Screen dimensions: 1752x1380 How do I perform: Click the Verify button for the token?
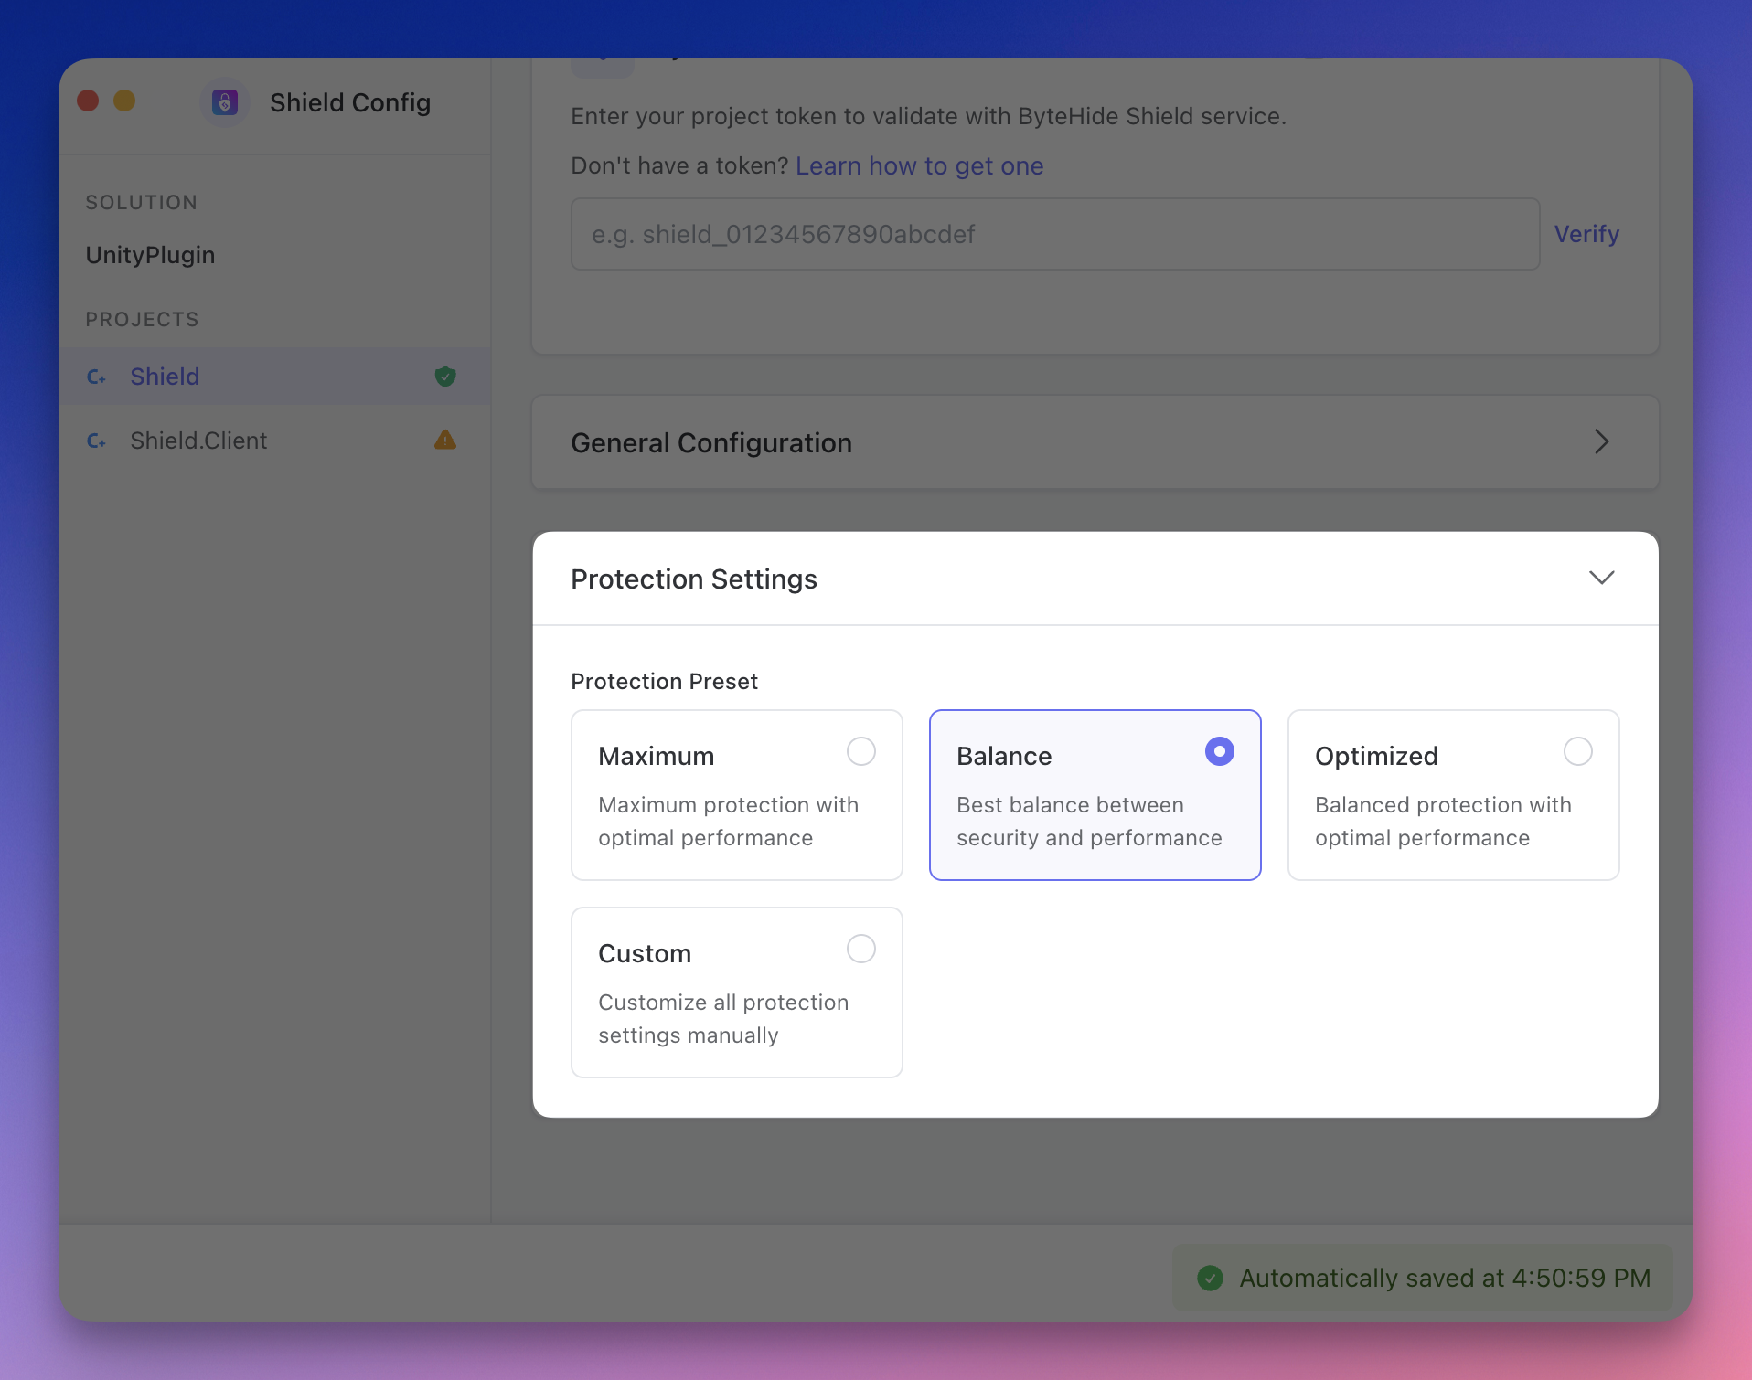[x=1586, y=234]
